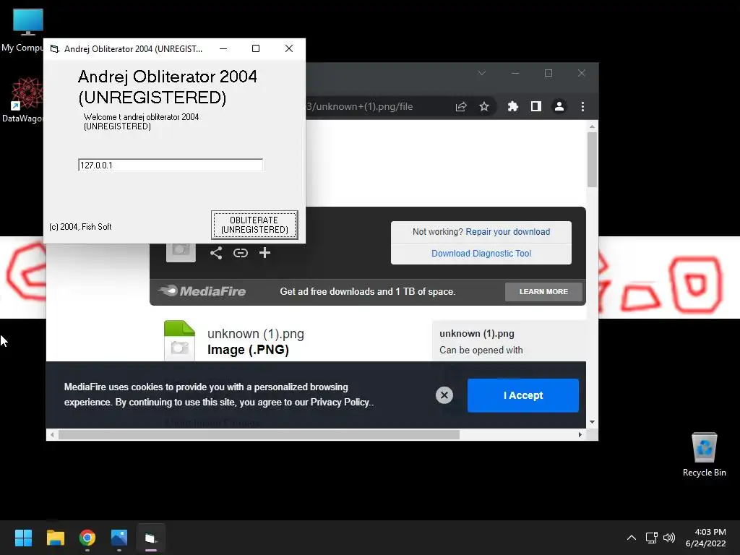Screen dimensions: 740x555
Task: Show hidden tray icons chevron
Action: 632,538
